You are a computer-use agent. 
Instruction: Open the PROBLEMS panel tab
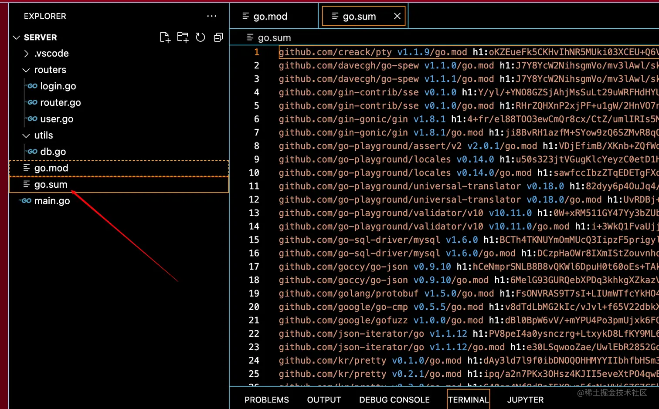267,400
